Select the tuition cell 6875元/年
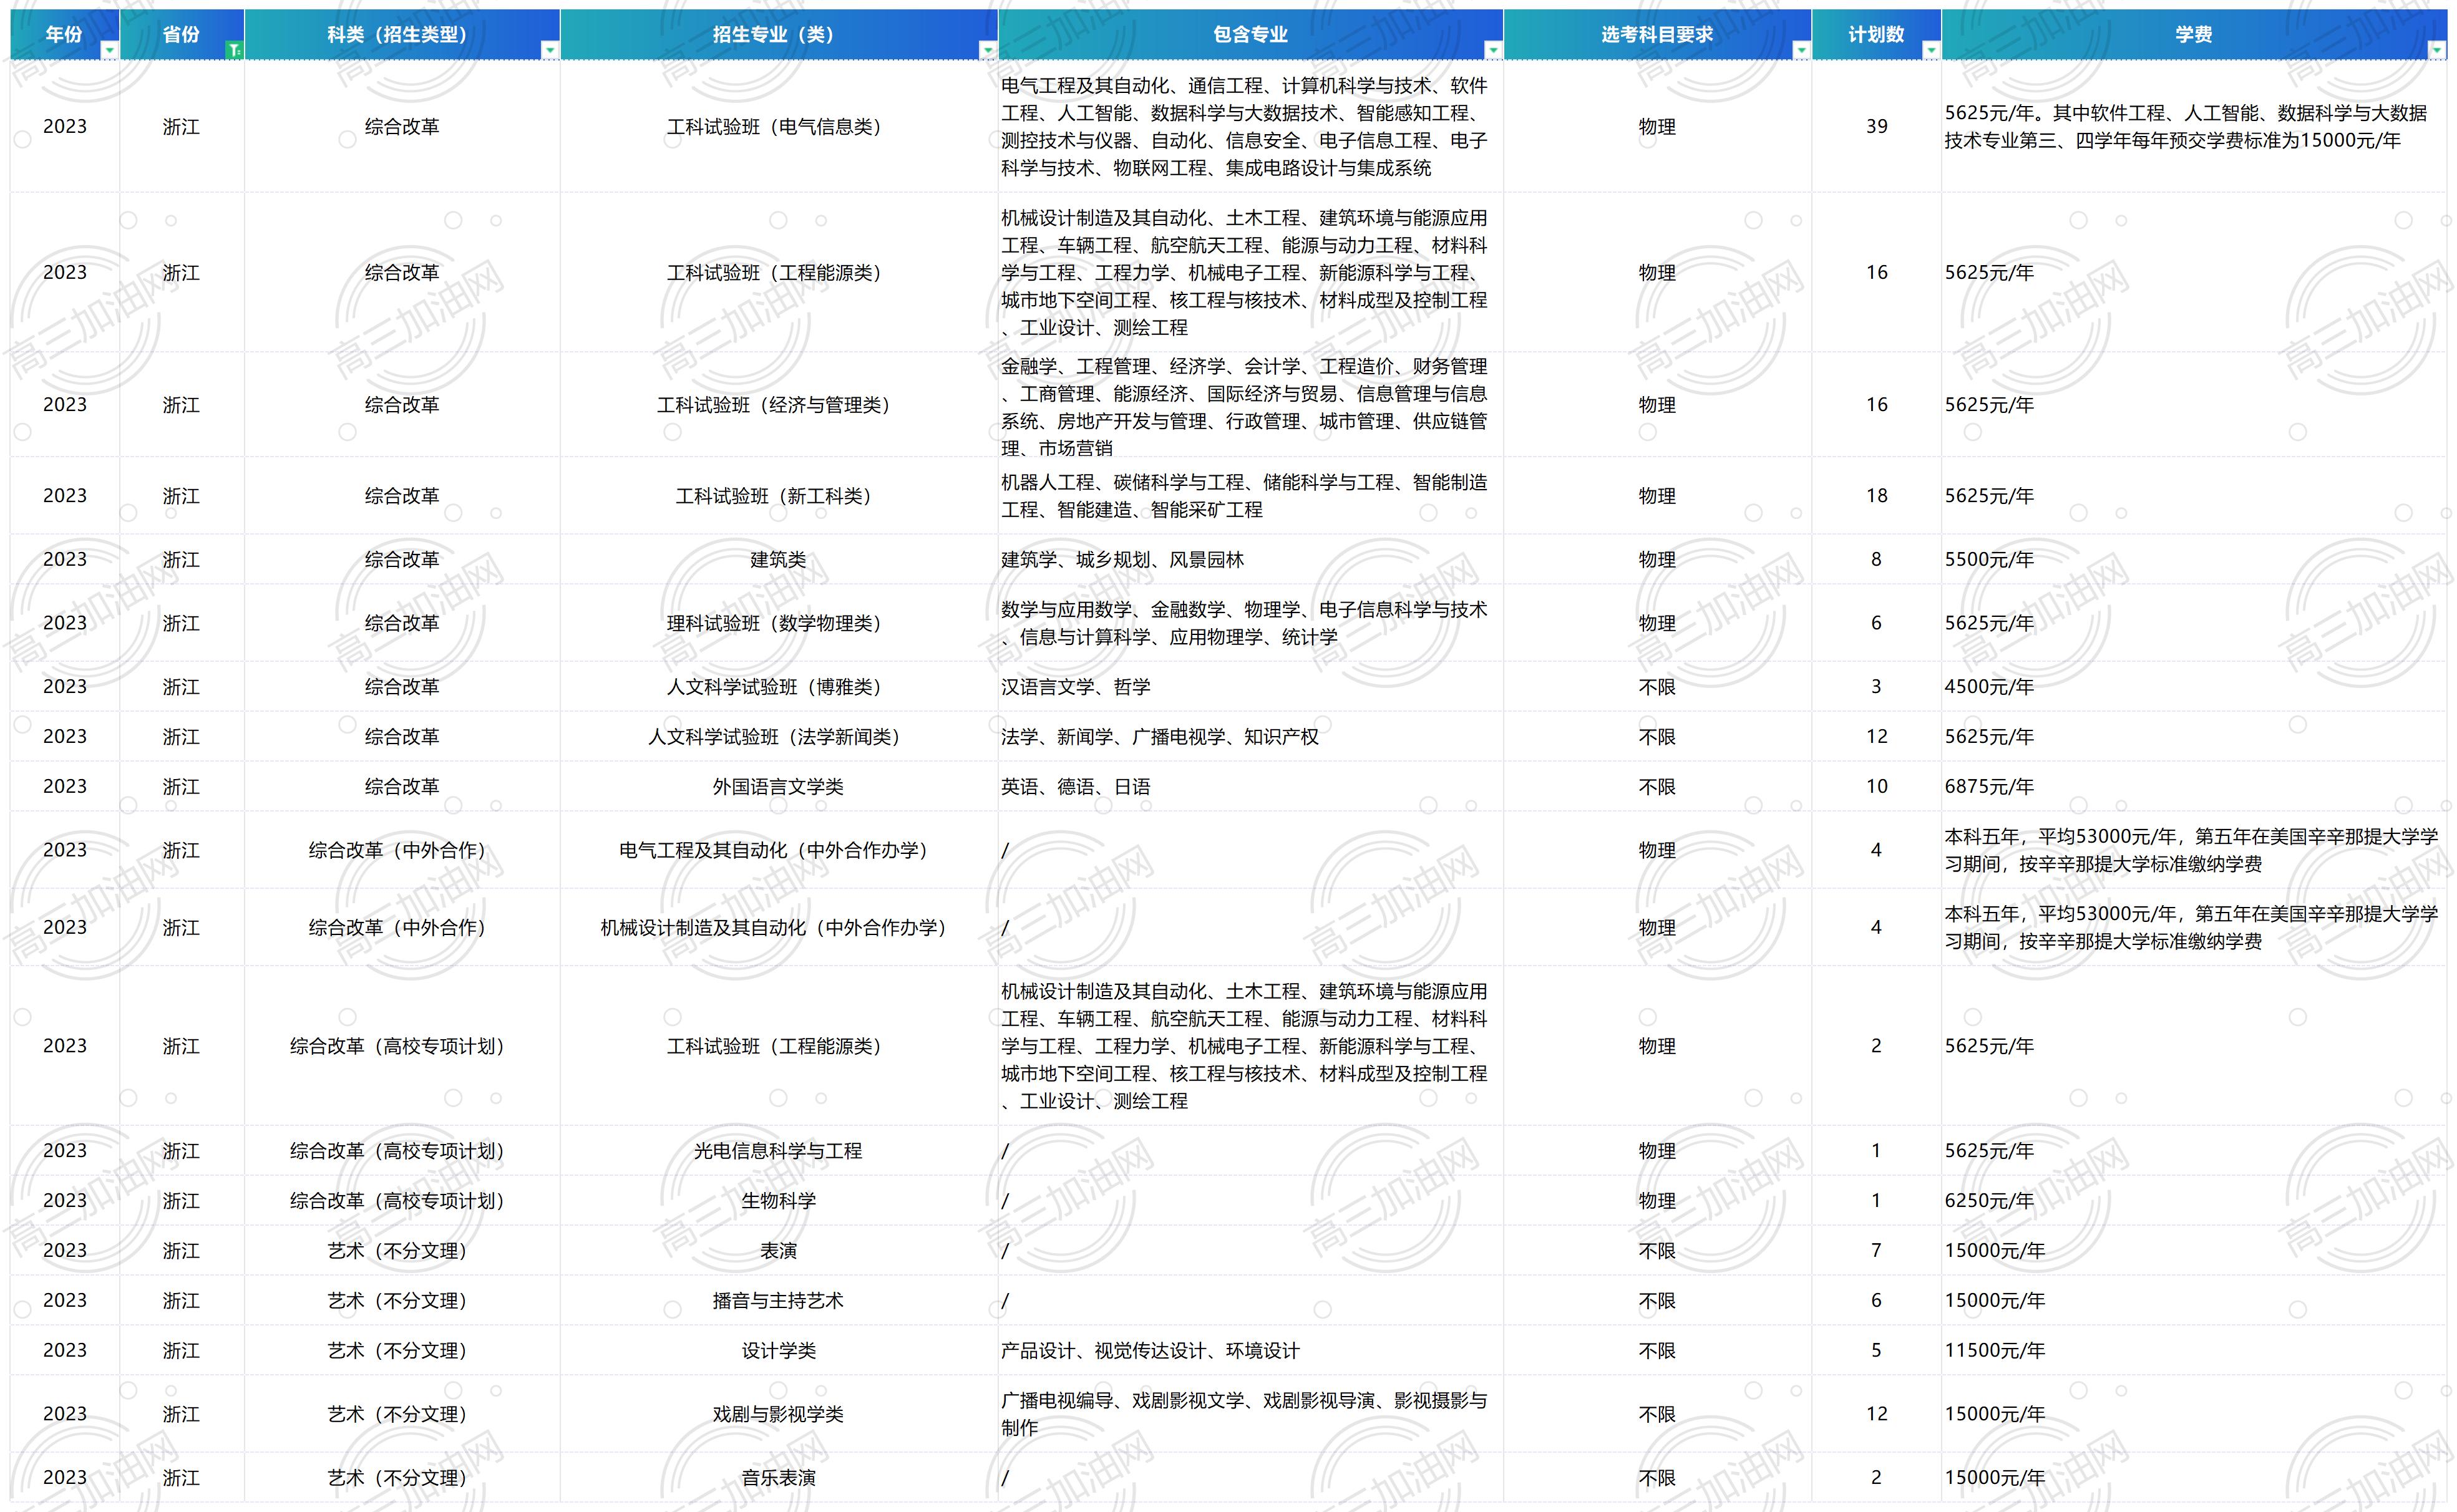This screenshot has height=1512, width=2457. tap(2194, 787)
